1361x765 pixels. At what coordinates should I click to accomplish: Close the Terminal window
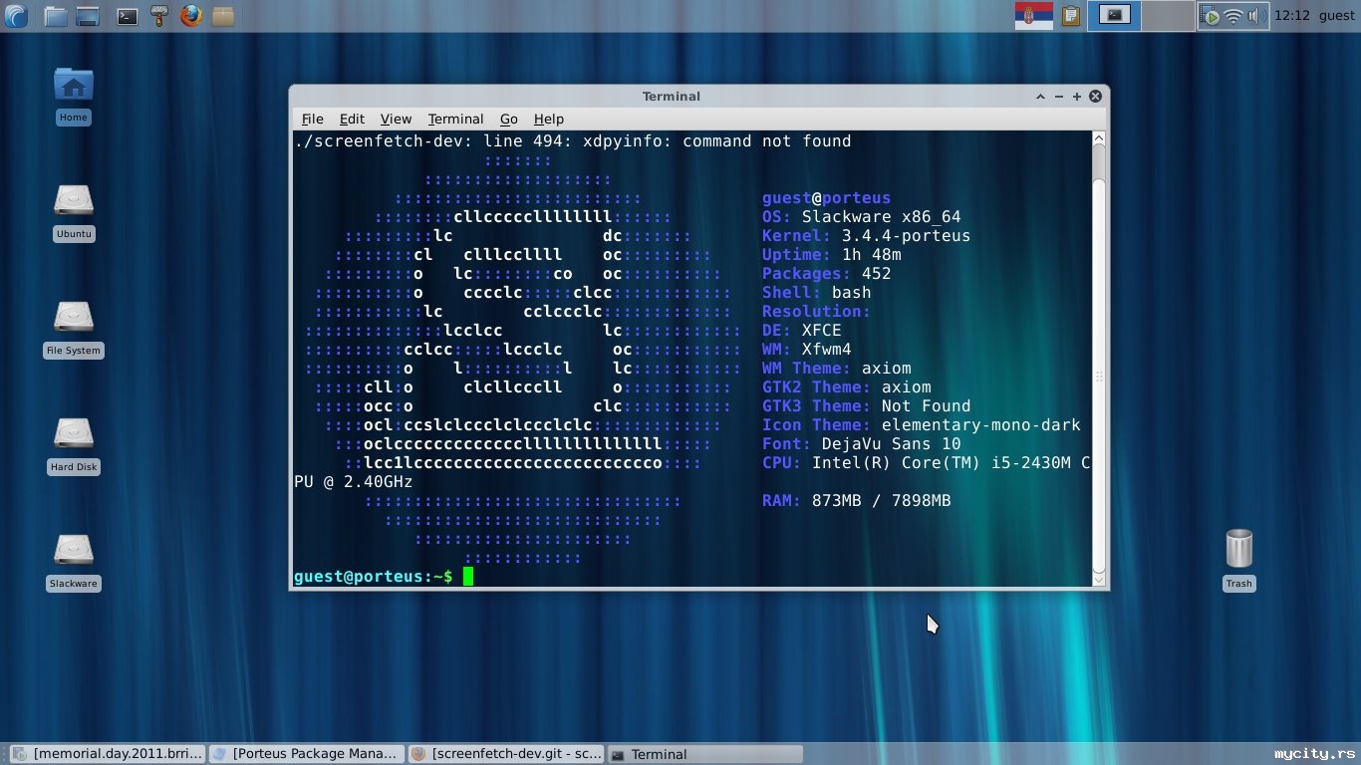(1095, 97)
